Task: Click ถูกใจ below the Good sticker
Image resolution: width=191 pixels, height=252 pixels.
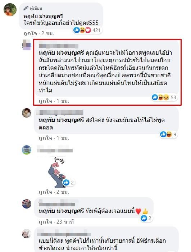Action: point(45,192)
